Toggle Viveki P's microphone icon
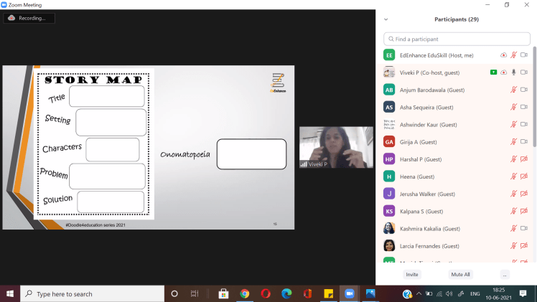537x302 pixels. (x=513, y=72)
